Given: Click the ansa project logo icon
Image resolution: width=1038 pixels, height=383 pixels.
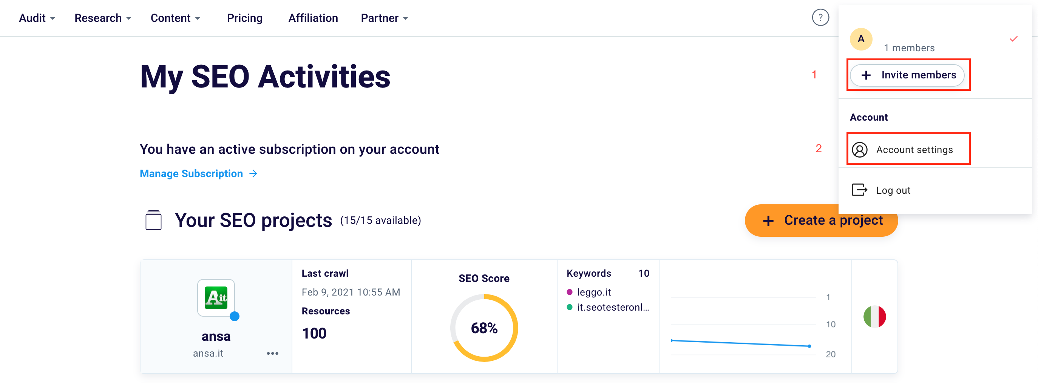Looking at the screenshot, I should tap(216, 298).
